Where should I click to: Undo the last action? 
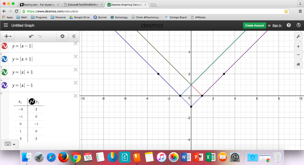[31, 36]
